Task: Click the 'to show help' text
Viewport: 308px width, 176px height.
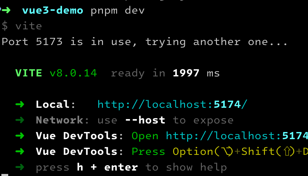Action: (186, 168)
